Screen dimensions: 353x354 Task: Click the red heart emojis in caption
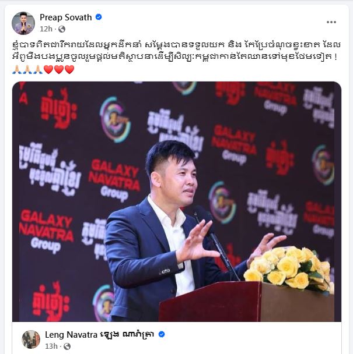(59, 69)
